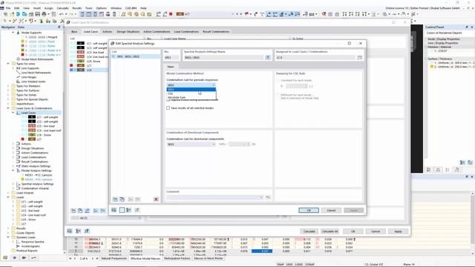
Task: Toggle GRID in the status bar
Action: click(289, 265)
